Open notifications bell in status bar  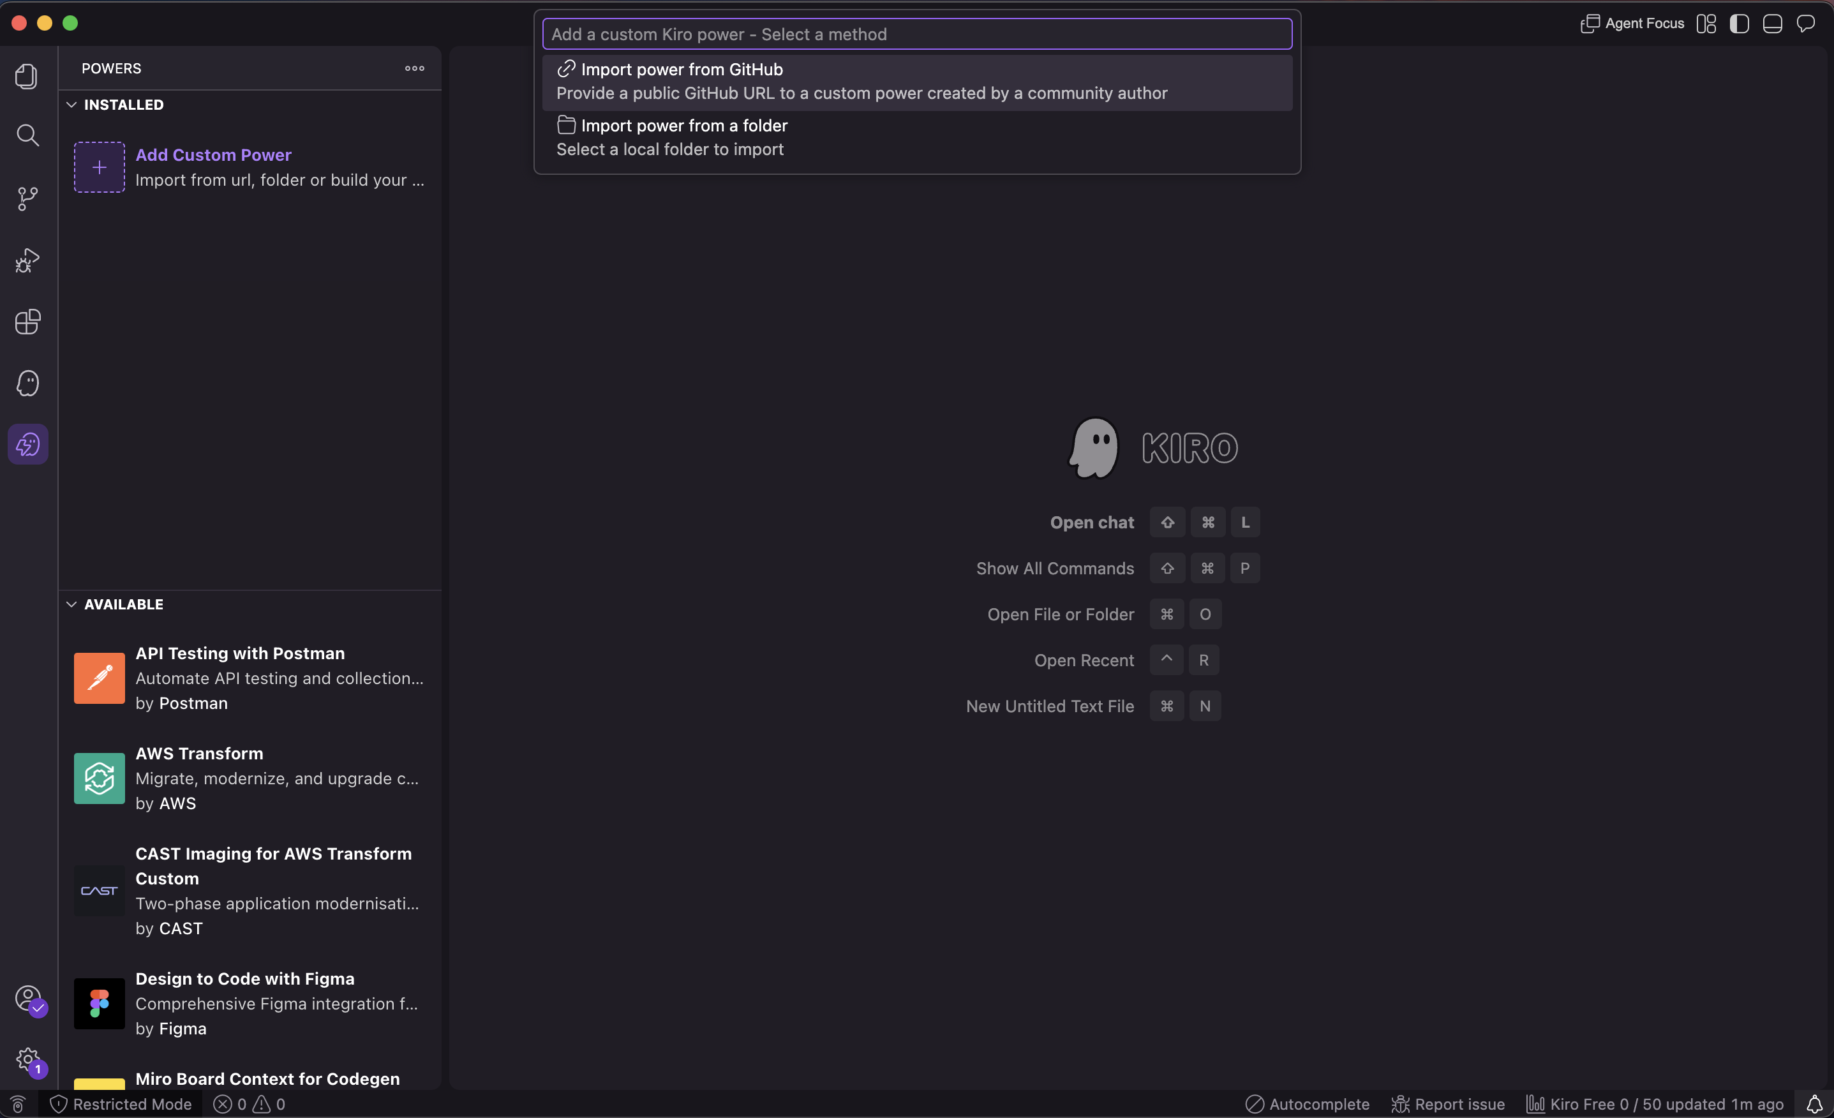(1814, 1104)
